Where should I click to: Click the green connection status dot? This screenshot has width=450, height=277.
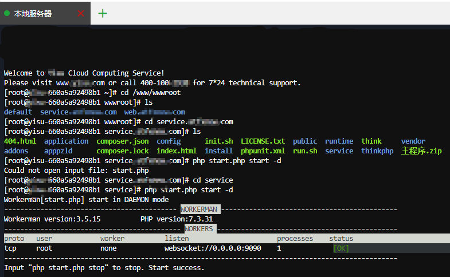coord(7,13)
